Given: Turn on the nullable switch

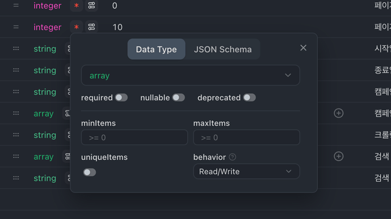Looking at the screenshot, I should click(x=179, y=98).
